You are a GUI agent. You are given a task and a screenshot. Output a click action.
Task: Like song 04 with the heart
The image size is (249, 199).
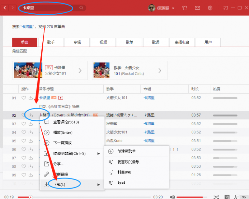24,132
